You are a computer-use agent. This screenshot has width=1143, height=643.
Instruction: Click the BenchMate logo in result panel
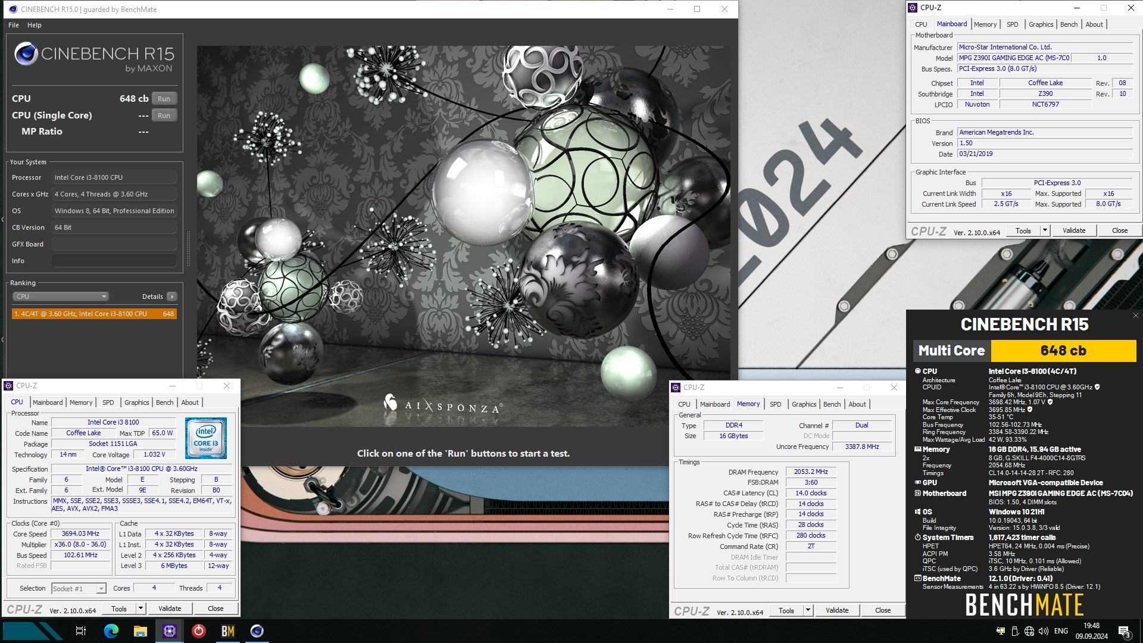coord(1024,604)
